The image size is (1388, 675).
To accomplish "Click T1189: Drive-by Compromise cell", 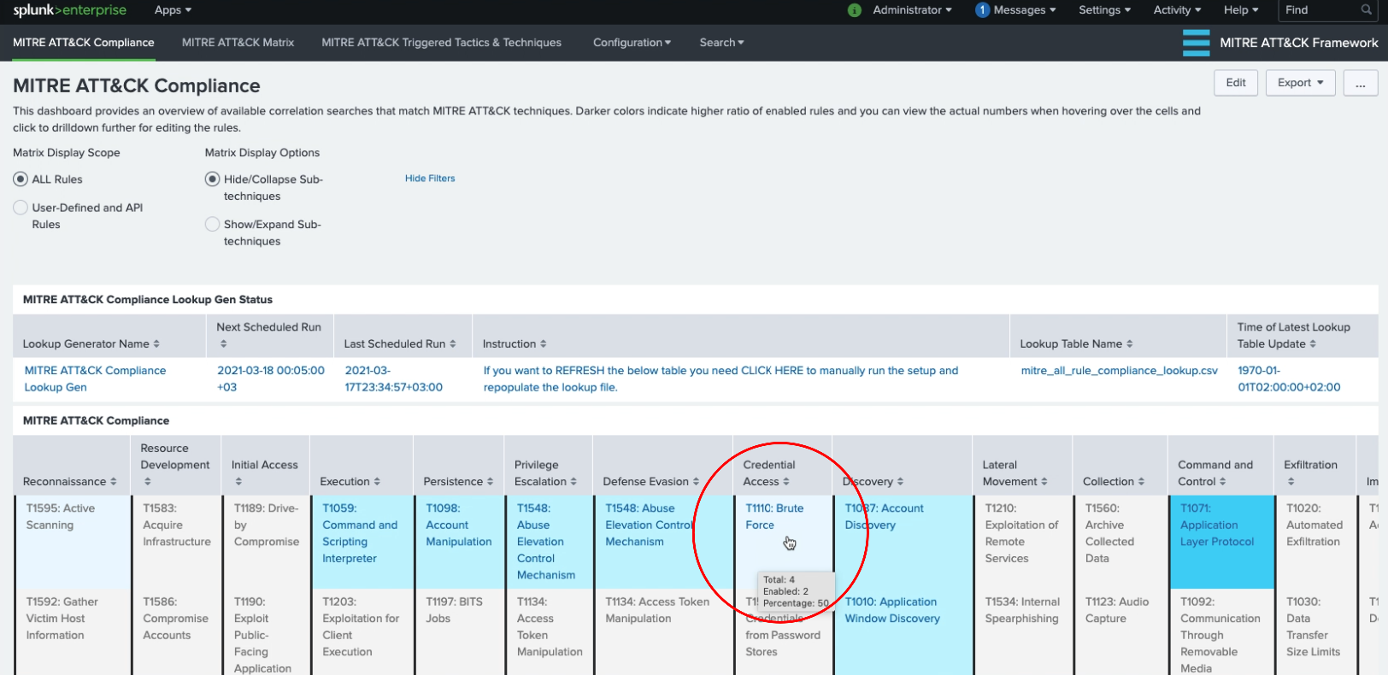I will click(x=266, y=542).
